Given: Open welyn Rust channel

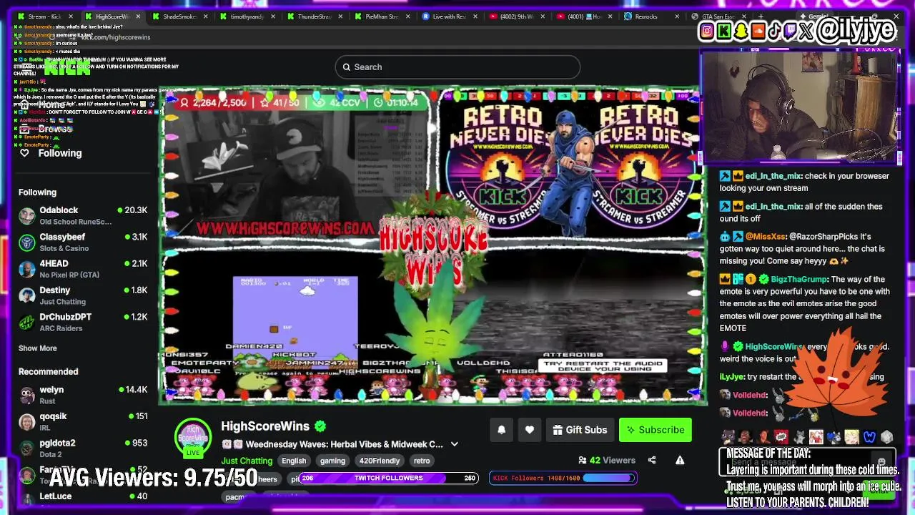Looking at the screenshot, I should pyautogui.click(x=83, y=396).
